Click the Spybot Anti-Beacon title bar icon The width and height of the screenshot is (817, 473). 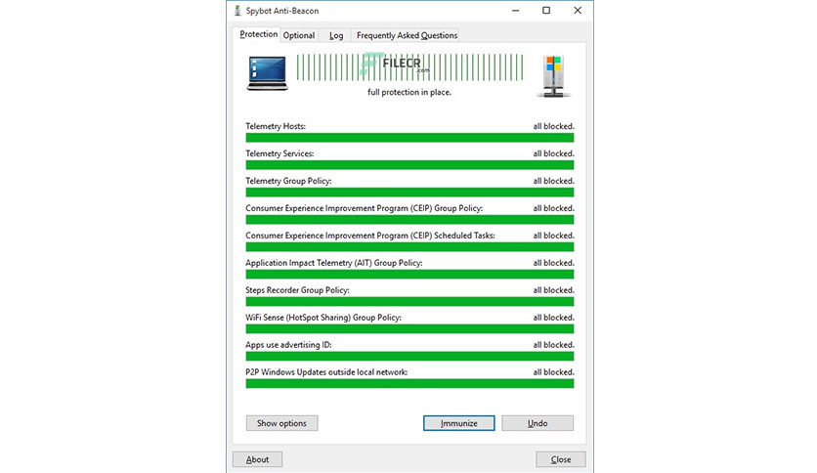point(237,11)
